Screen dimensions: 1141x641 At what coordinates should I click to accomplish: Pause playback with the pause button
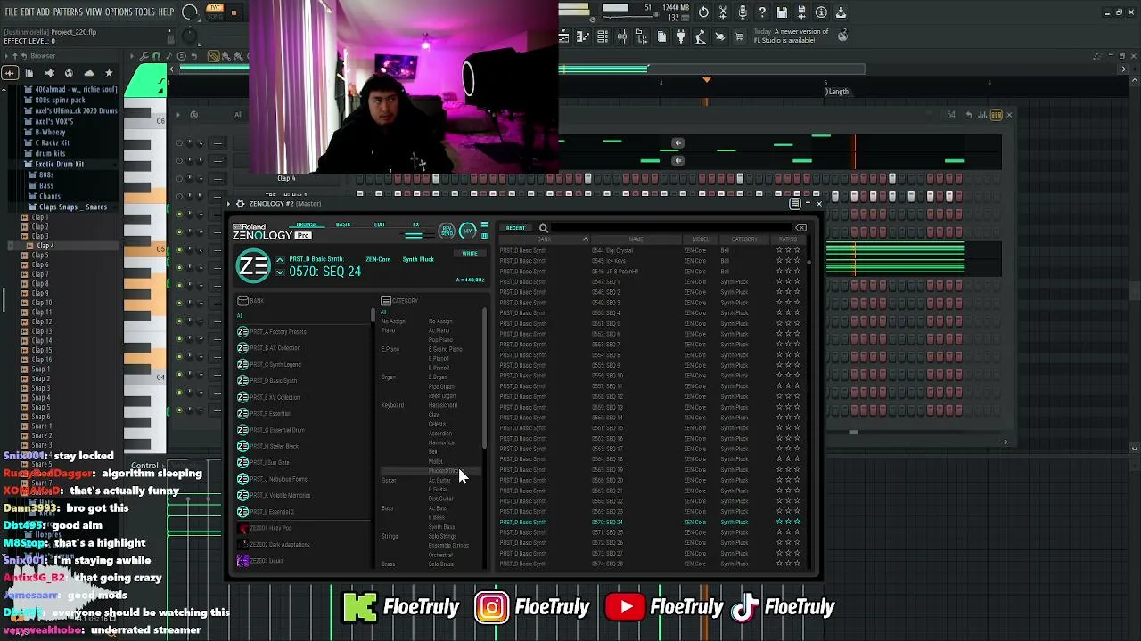pyautogui.click(x=234, y=12)
